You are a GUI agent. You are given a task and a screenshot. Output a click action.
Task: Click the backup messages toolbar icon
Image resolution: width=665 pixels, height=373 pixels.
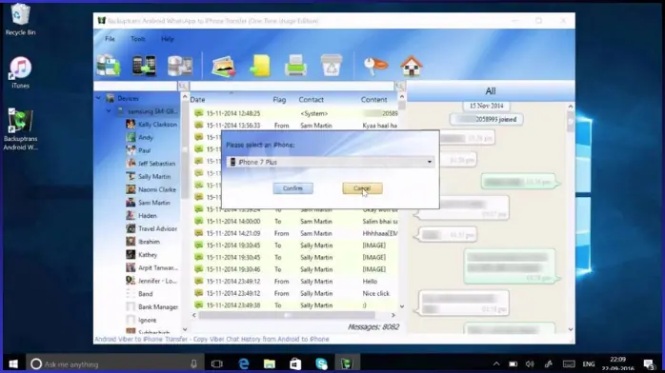(x=109, y=66)
